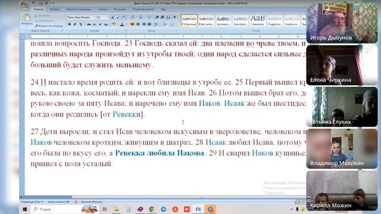Open the Paragraph (Абзац) group dialog launcher
This screenshot has height=214, width=381.
coord(176,30)
